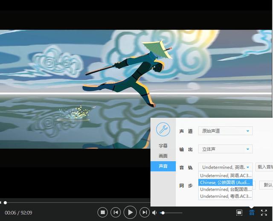Open the 音 audio settings icon
Viewport: 273px width, 221px height.
252,212
